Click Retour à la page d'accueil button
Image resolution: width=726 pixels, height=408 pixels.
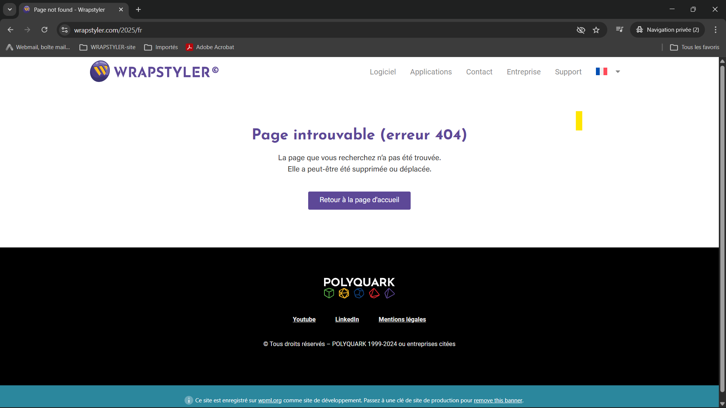point(359,200)
